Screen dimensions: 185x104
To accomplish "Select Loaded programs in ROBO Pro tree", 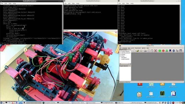I will click(x=125, y=59).
